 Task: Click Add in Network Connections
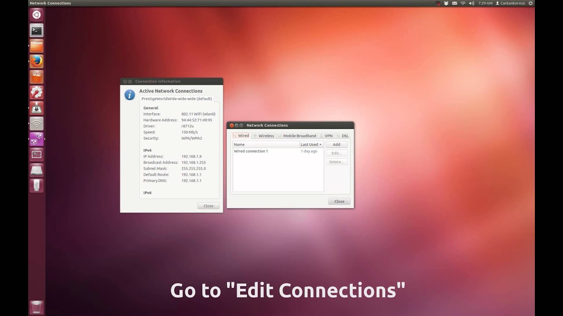pyautogui.click(x=336, y=144)
